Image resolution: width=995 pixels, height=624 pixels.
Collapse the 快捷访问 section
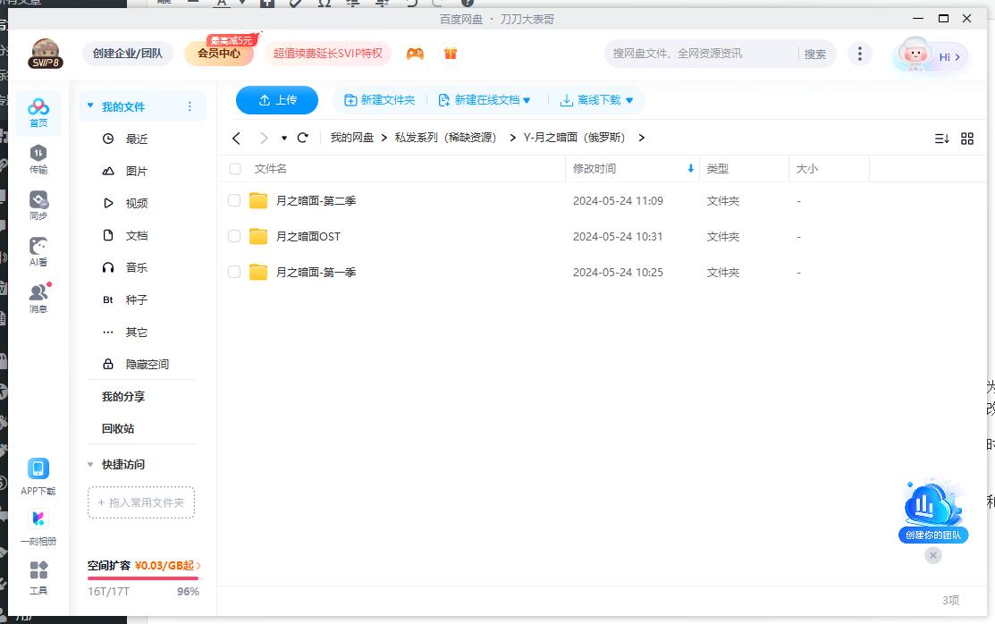89,464
